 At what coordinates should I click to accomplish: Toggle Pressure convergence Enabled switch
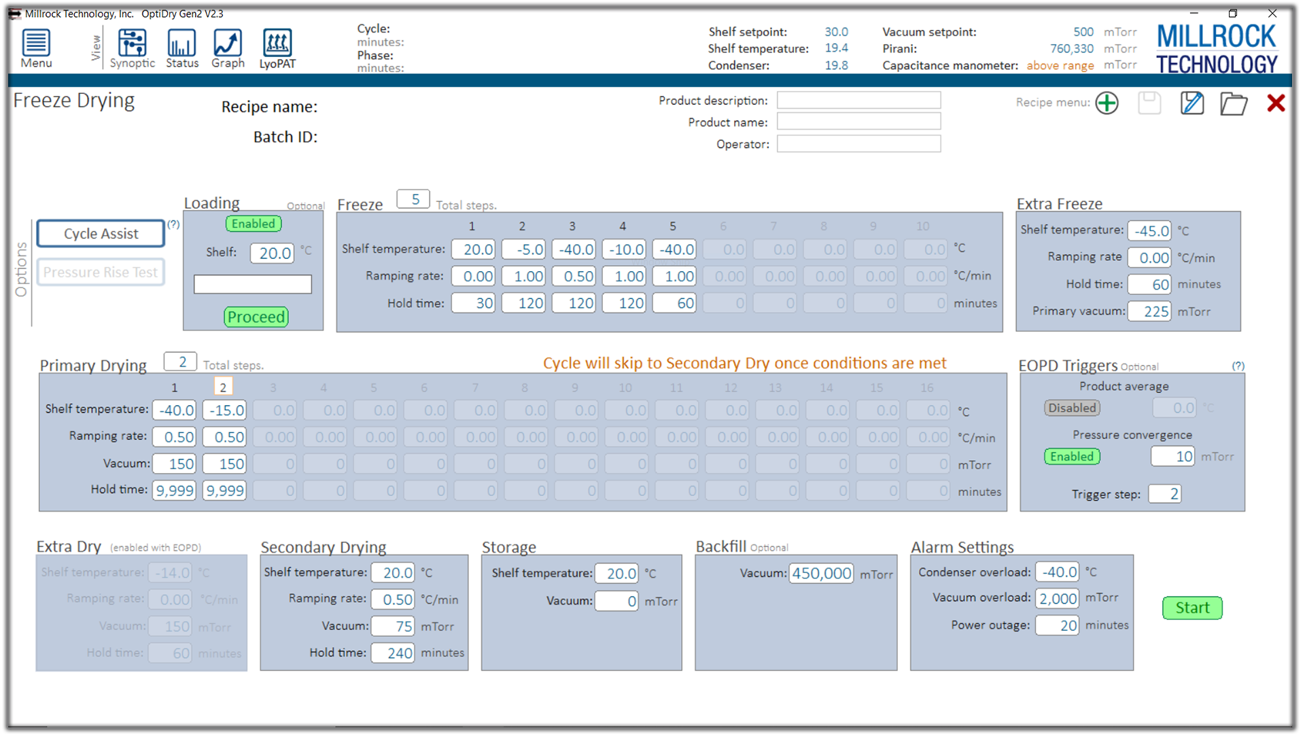tap(1072, 457)
